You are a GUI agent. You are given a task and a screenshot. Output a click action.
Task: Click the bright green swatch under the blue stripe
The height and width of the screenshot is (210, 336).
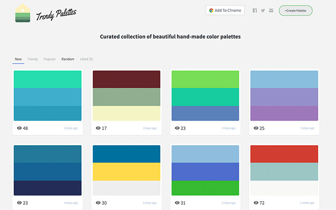pyautogui.click(x=205, y=188)
